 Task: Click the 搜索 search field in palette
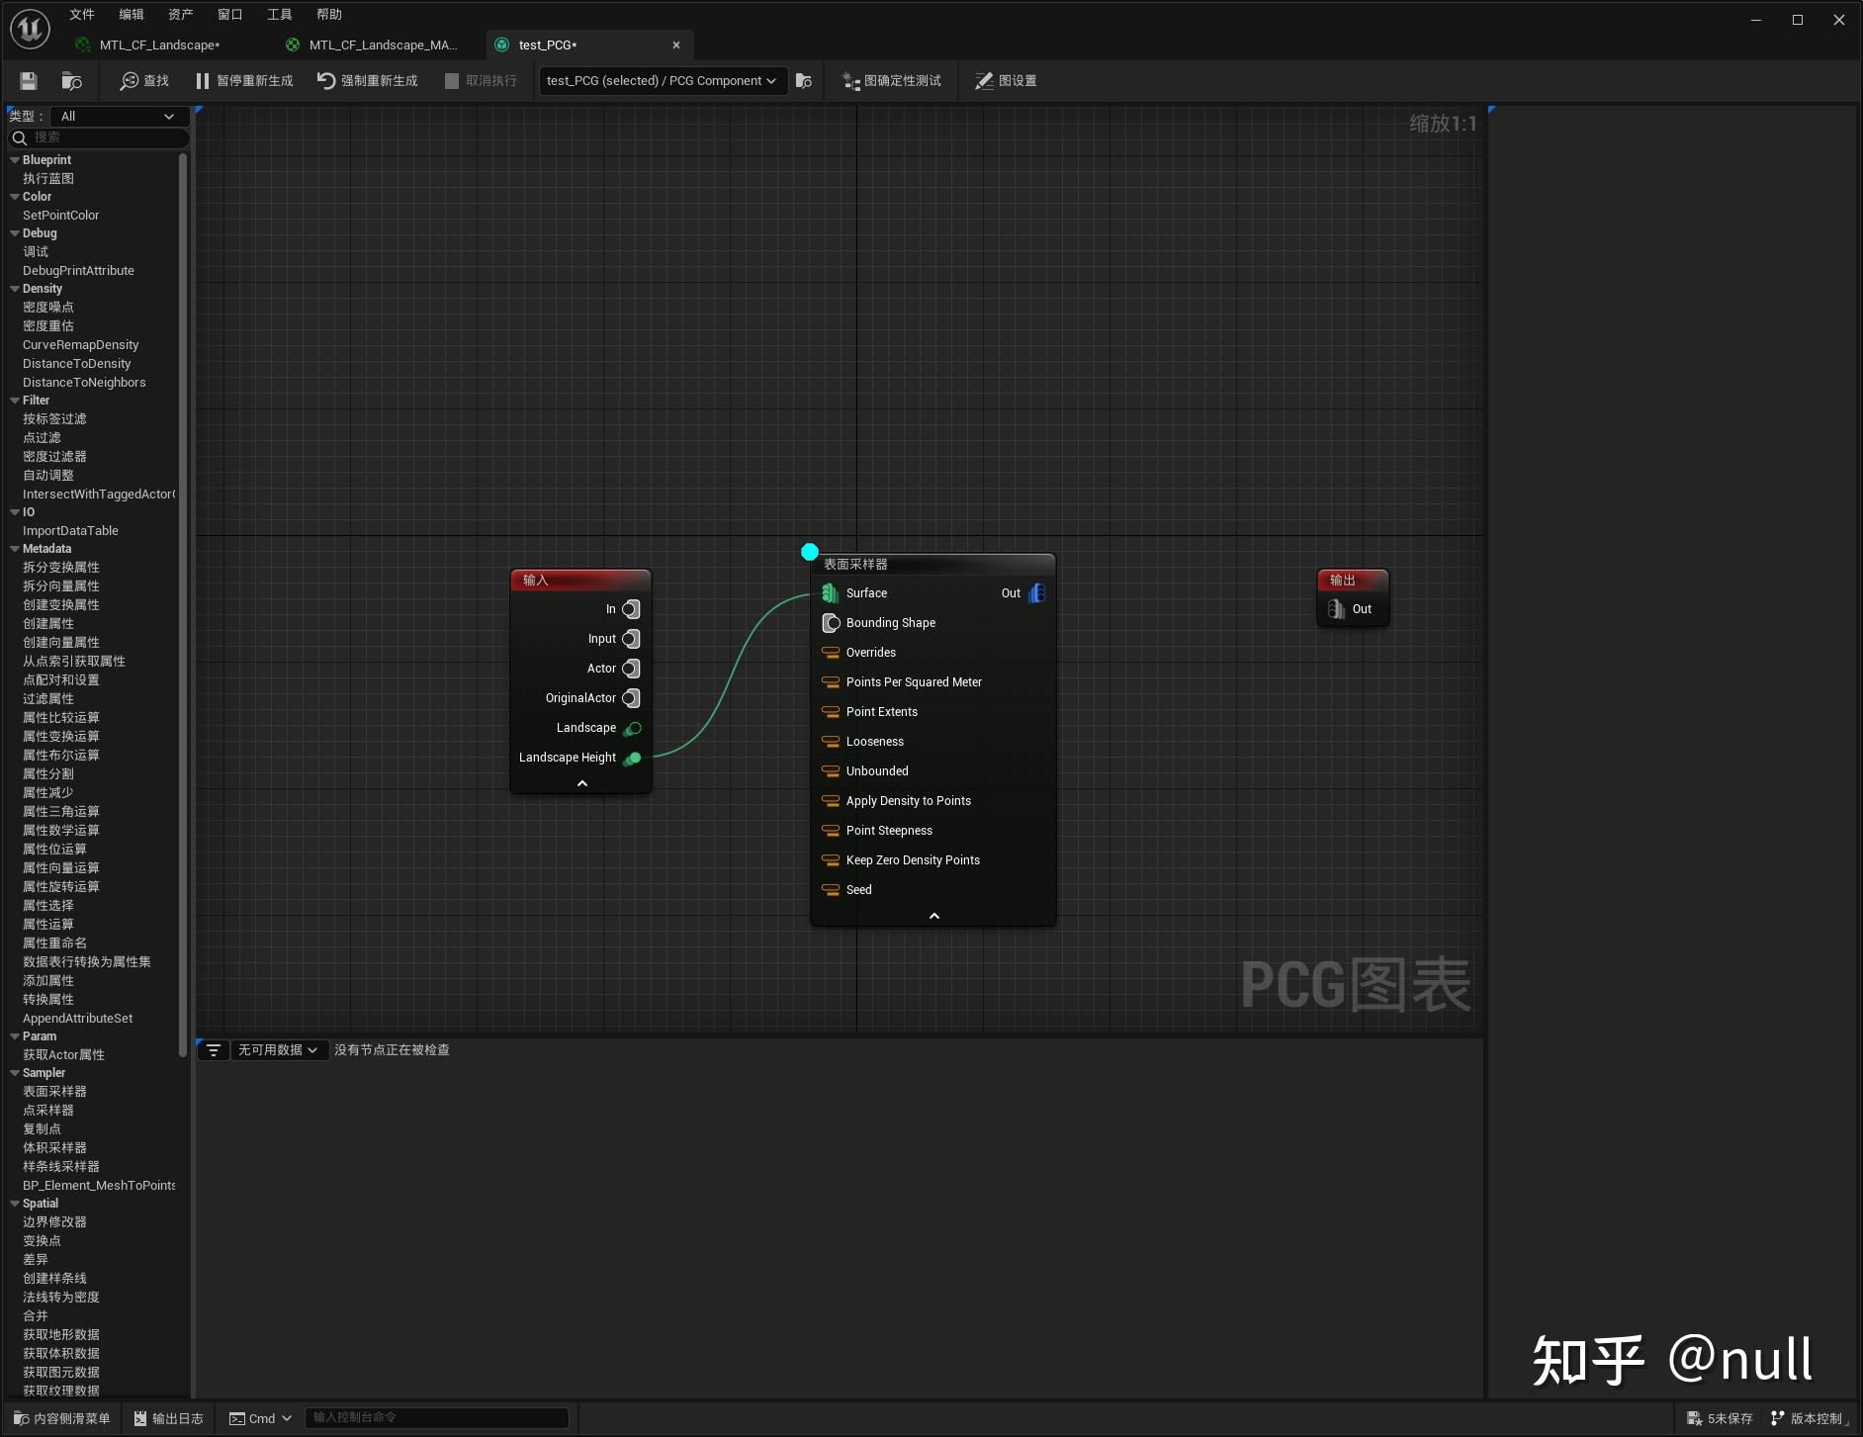coord(97,137)
